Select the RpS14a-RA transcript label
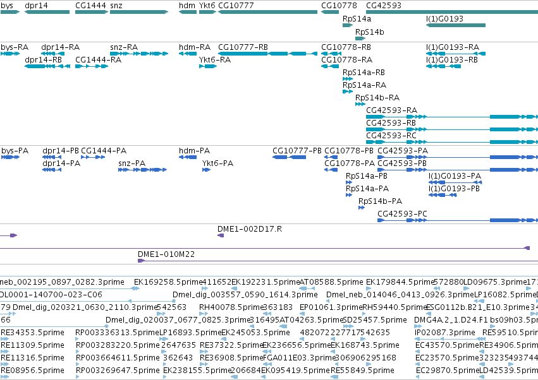 tap(364, 85)
